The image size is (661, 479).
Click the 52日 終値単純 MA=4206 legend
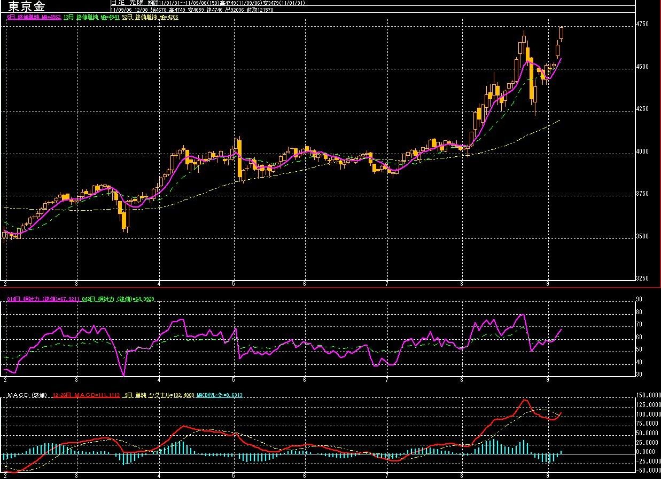click(x=150, y=17)
